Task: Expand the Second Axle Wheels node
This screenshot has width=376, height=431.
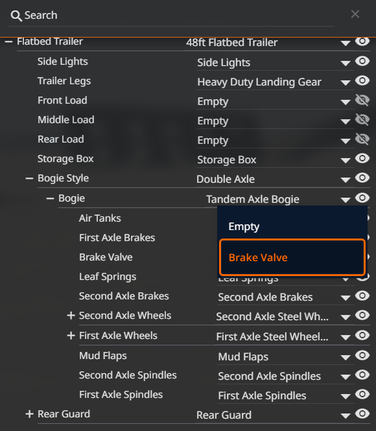Action: 71,315
